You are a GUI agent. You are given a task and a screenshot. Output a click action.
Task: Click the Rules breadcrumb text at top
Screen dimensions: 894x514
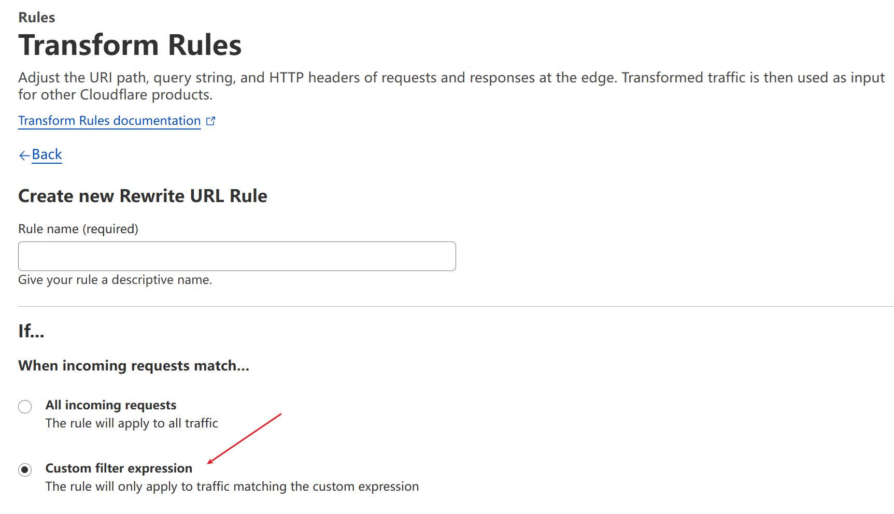tap(37, 18)
